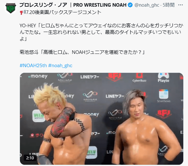Viewport: 188px width, 166px height.
Task: Click the YO-HEY quote text
Action: pyautogui.click(x=101, y=32)
